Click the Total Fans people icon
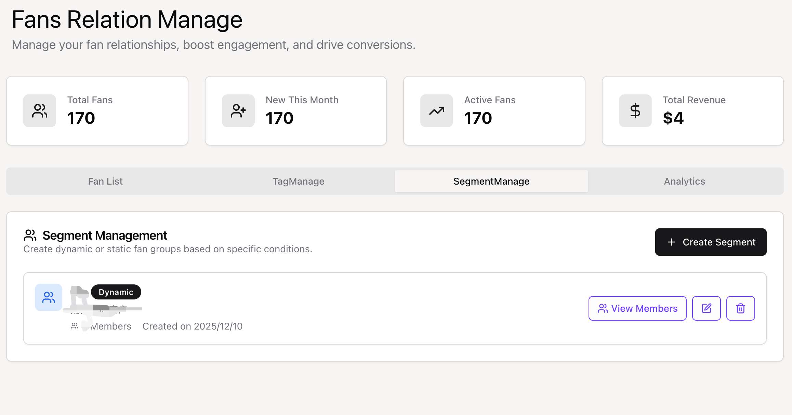792x415 pixels. click(x=40, y=111)
